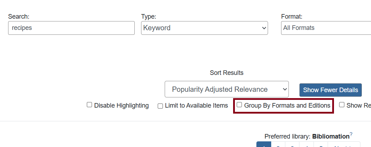This screenshot has width=371, height=147.
Task: Click the search box containing "recipes"
Action: pos(71,28)
